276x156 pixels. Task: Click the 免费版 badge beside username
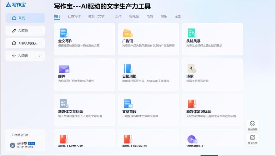pos(31,144)
